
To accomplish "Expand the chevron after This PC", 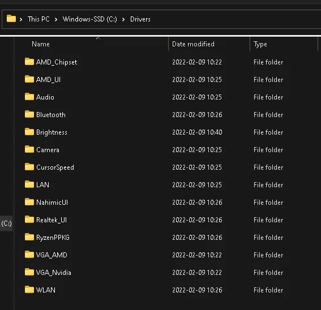I will (x=56, y=19).
